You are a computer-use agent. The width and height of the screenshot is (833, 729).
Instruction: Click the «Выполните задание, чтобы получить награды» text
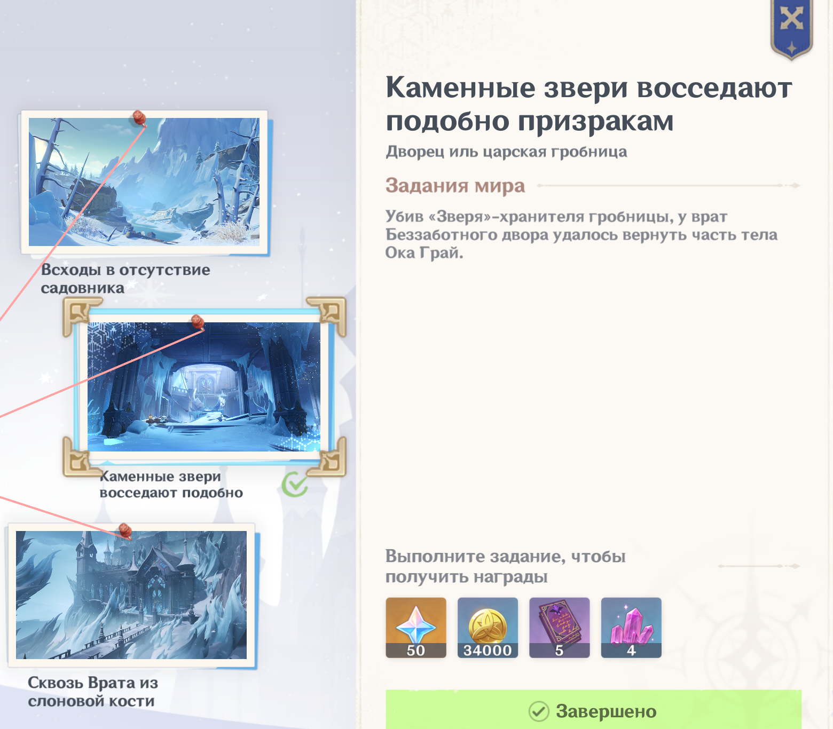coord(506,566)
